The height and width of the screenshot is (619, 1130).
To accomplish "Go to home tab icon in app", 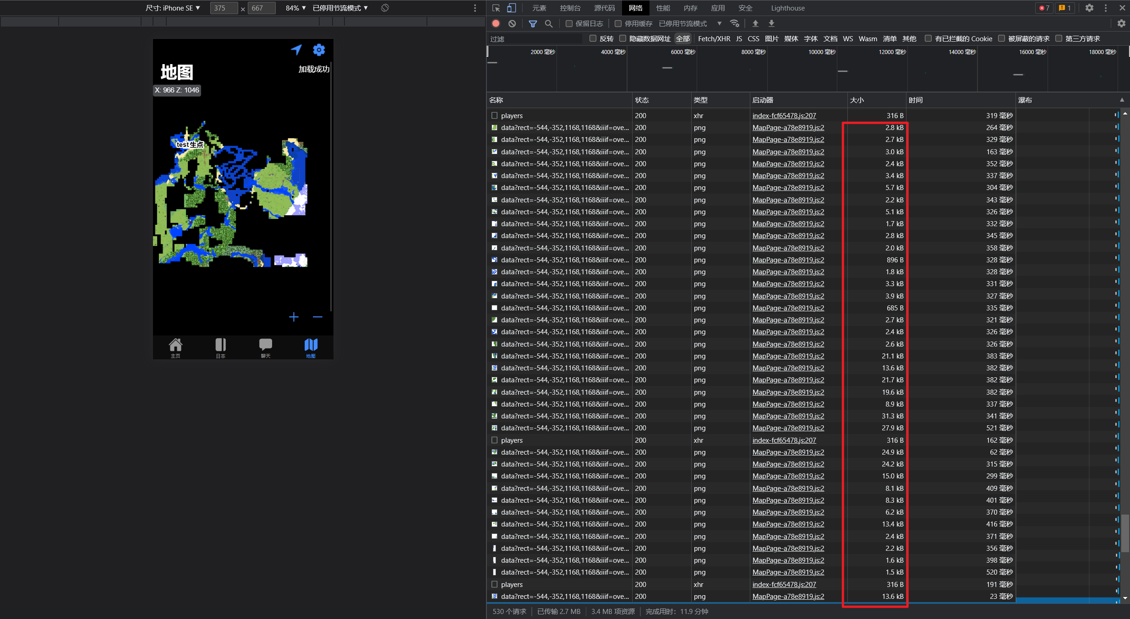I will click(x=175, y=348).
